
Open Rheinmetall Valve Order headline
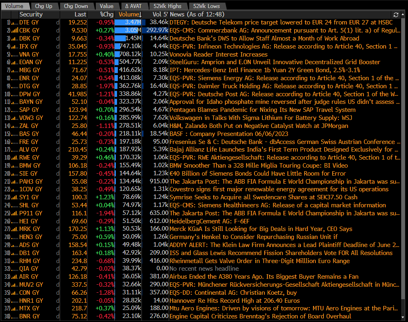[260, 261]
